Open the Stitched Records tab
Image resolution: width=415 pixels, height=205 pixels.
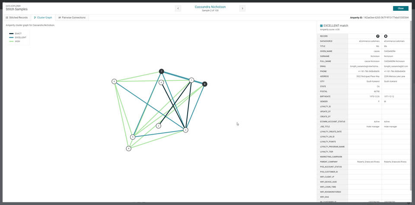[x=17, y=18]
